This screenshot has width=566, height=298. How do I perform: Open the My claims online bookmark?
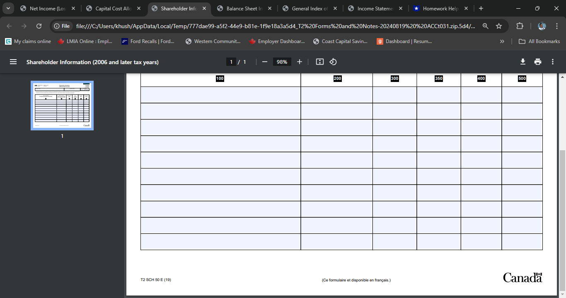(28, 41)
